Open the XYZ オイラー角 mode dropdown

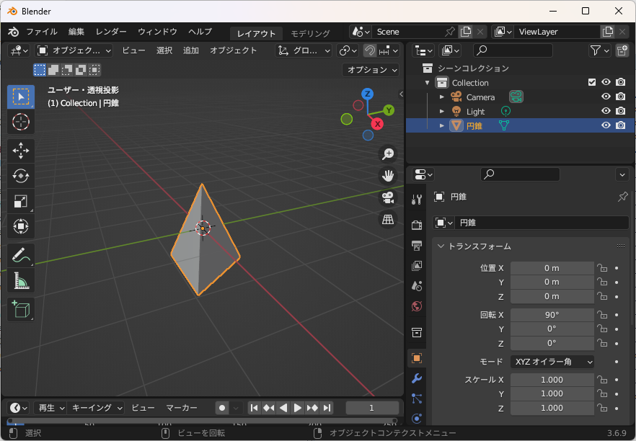click(x=552, y=362)
